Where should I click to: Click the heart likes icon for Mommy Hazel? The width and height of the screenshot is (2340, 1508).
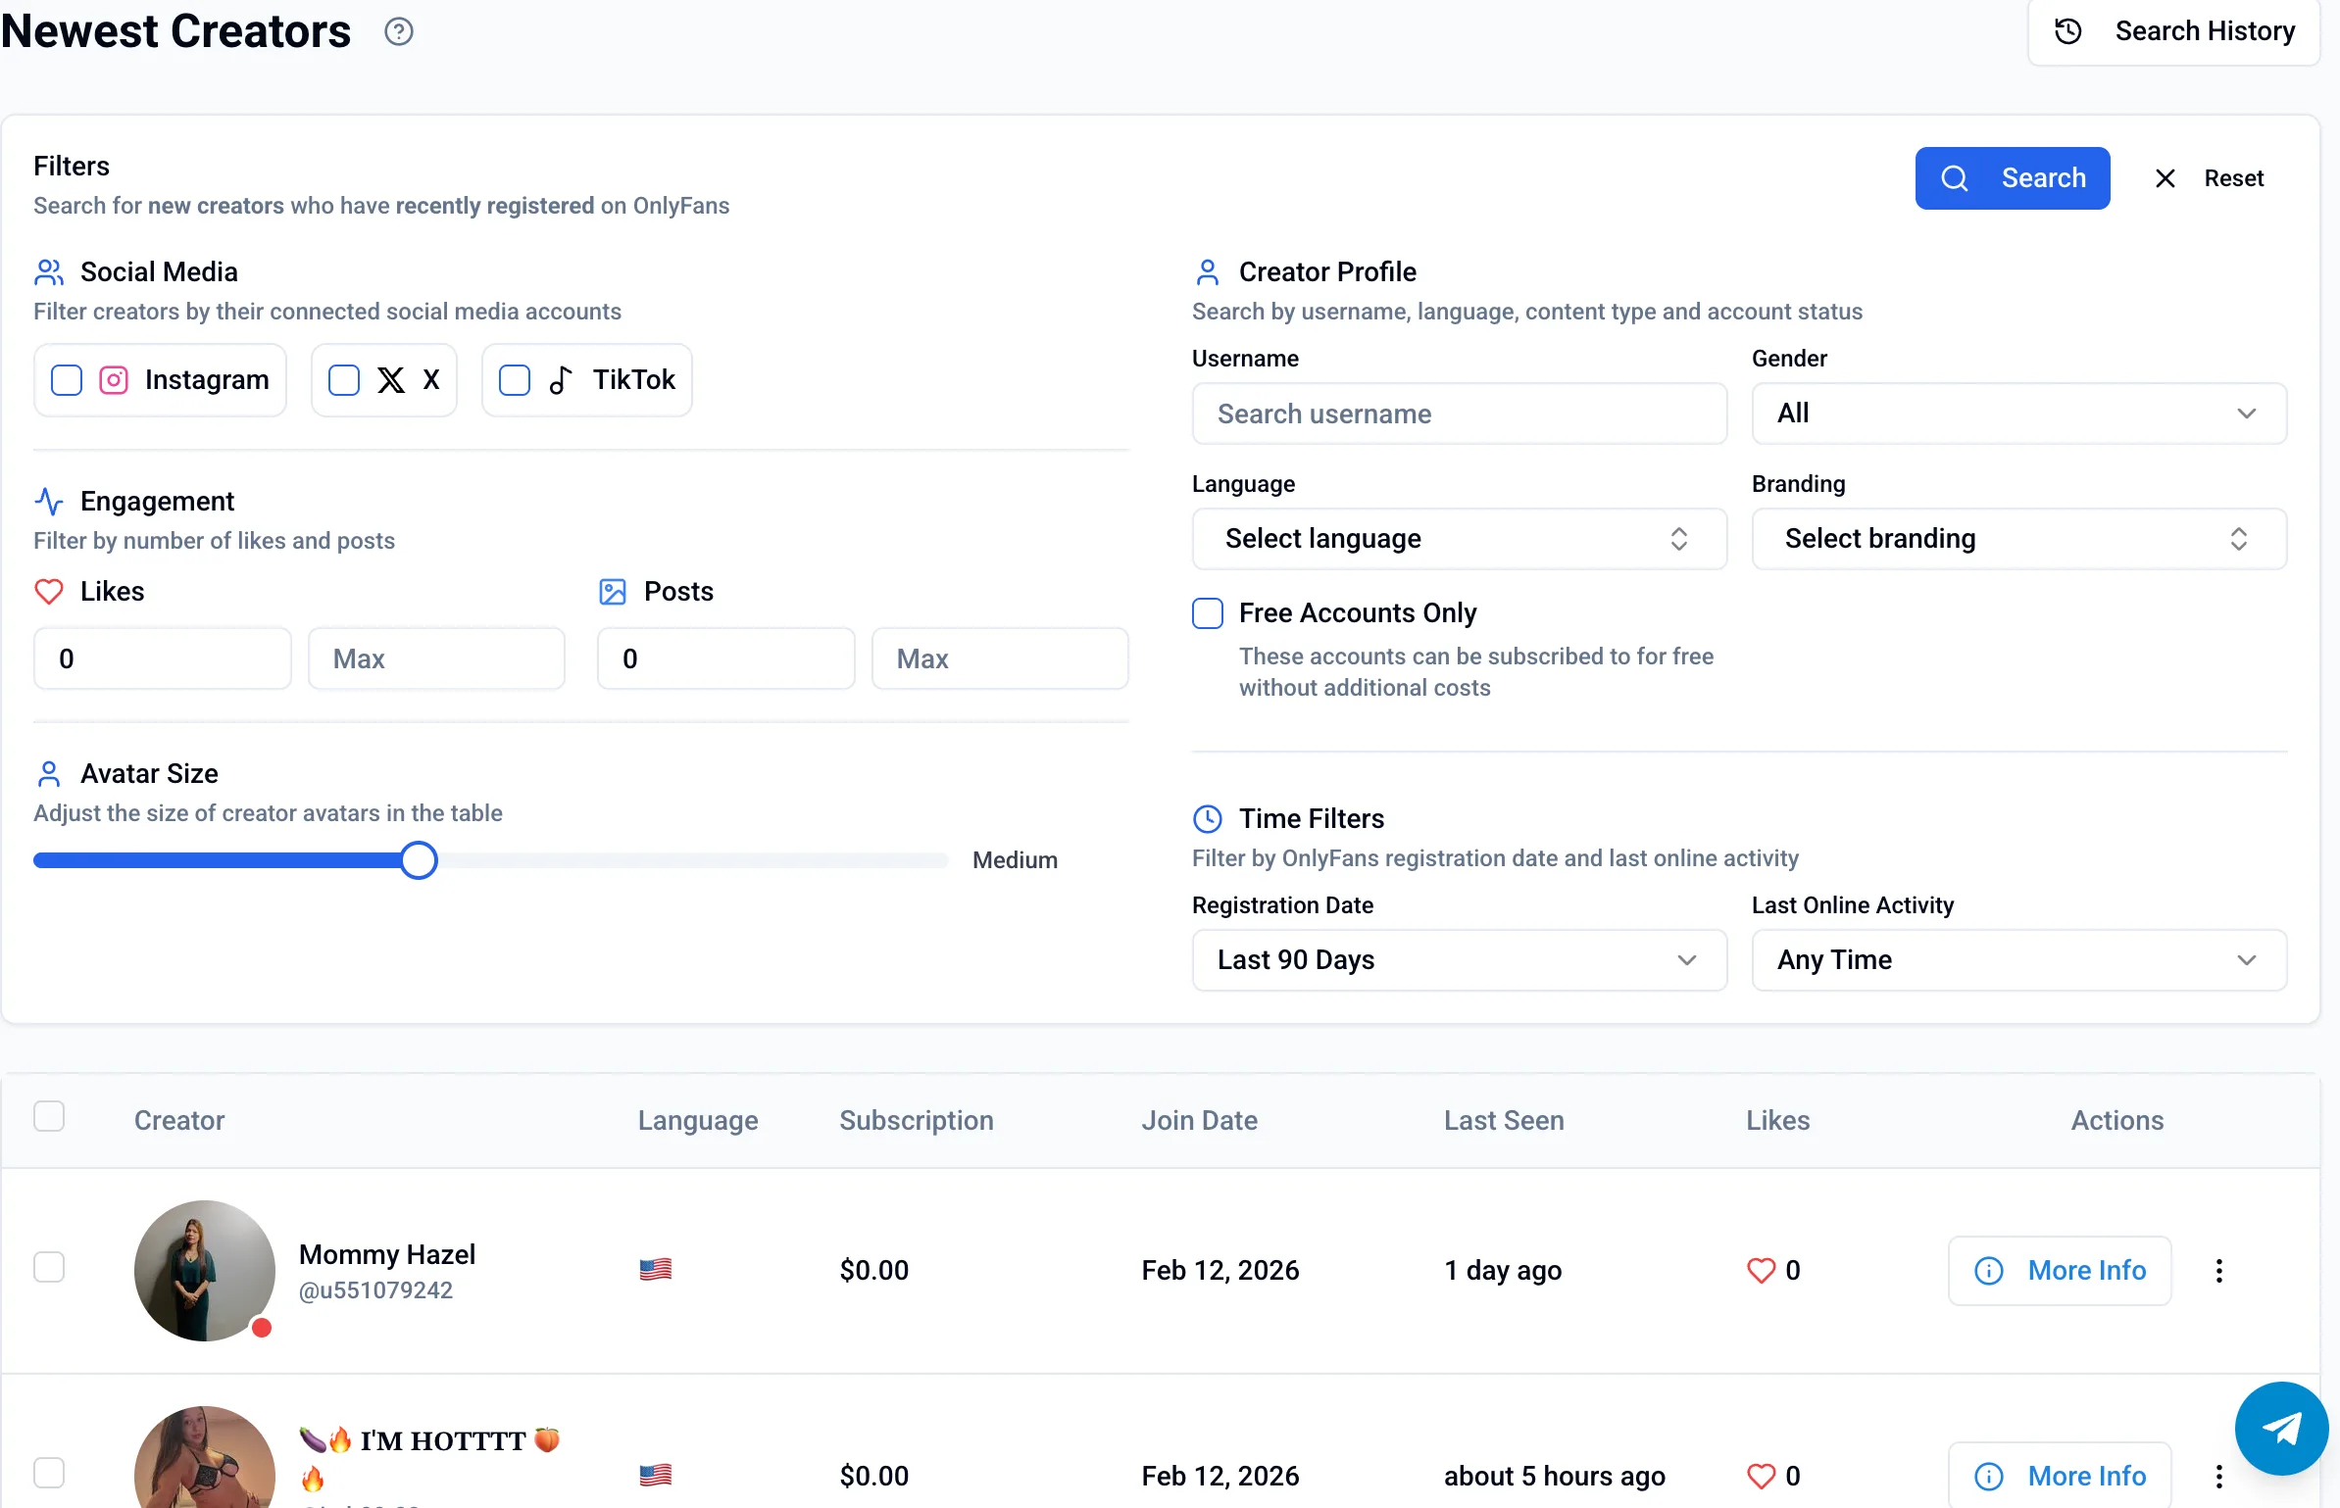pos(1761,1271)
